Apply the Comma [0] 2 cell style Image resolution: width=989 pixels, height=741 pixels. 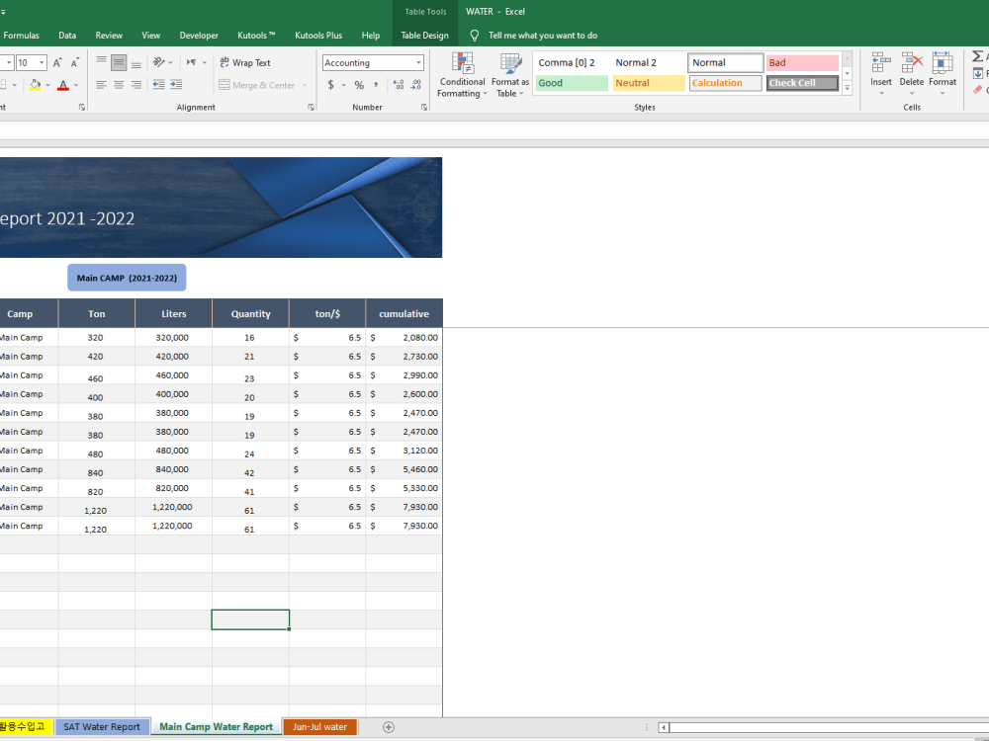pos(572,62)
